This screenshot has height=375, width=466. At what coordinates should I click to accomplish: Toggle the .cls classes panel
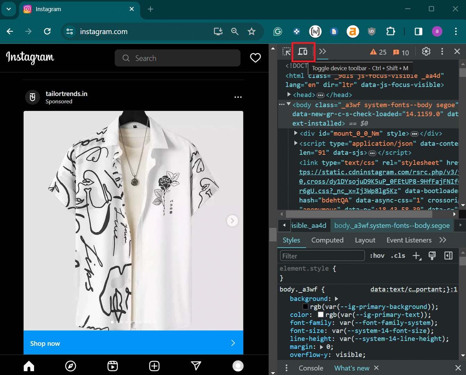[x=398, y=256]
